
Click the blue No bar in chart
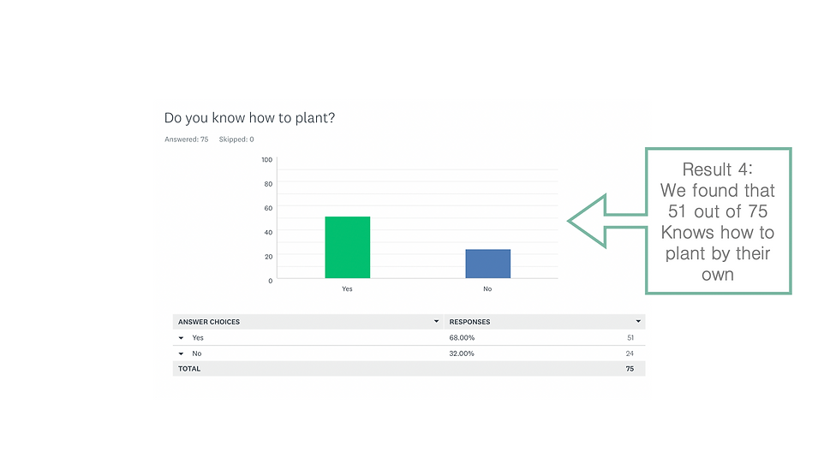pyautogui.click(x=488, y=264)
